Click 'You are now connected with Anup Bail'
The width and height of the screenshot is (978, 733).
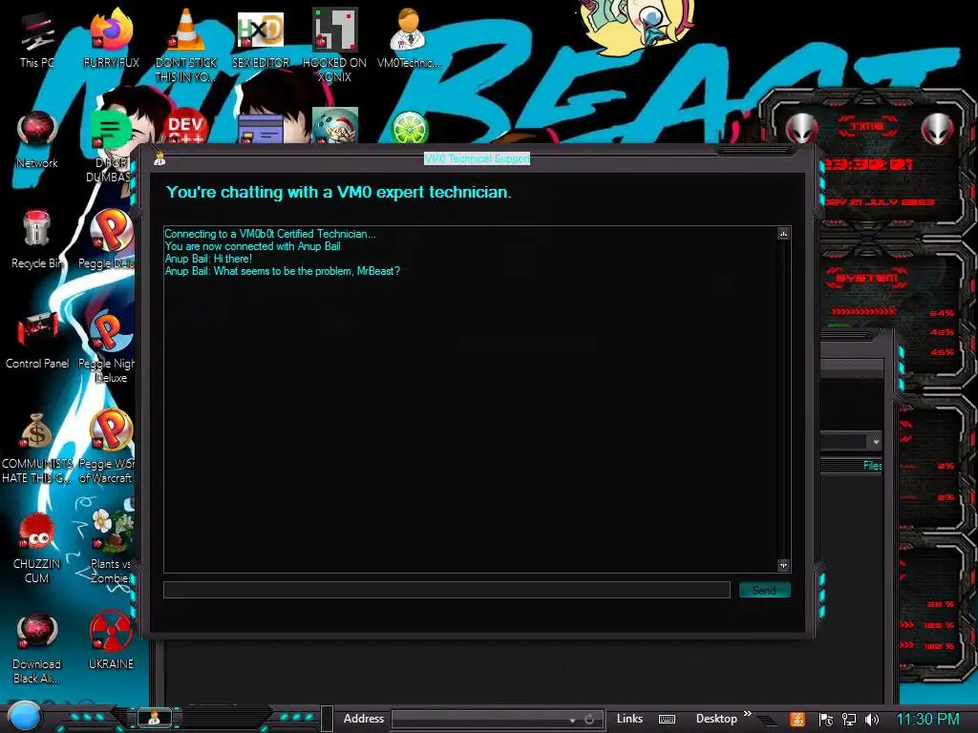click(252, 246)
